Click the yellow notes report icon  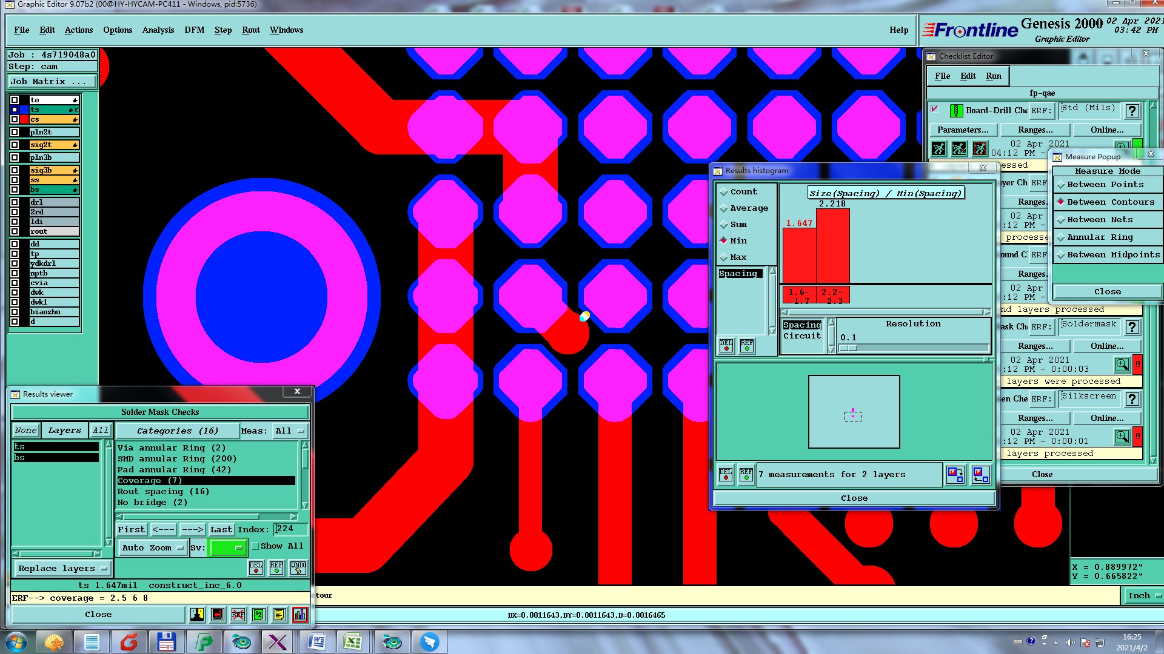[x=279, y=615]
